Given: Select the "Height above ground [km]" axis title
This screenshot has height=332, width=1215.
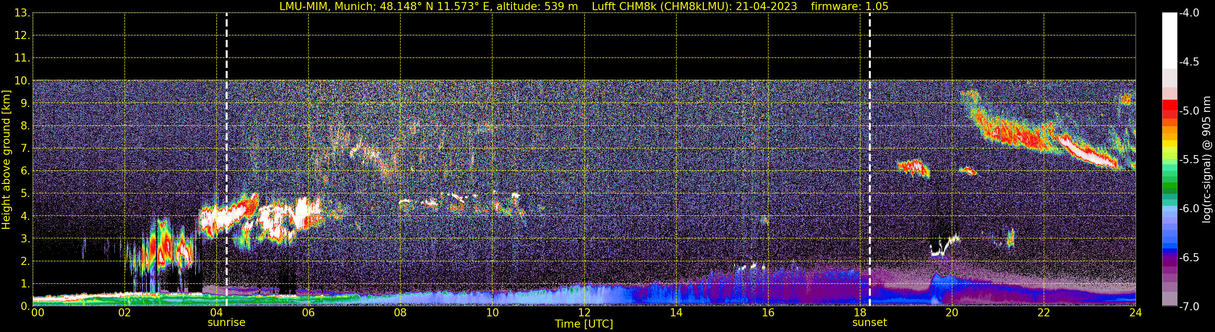Looking at the screenshot, I should tap(6, 160).
